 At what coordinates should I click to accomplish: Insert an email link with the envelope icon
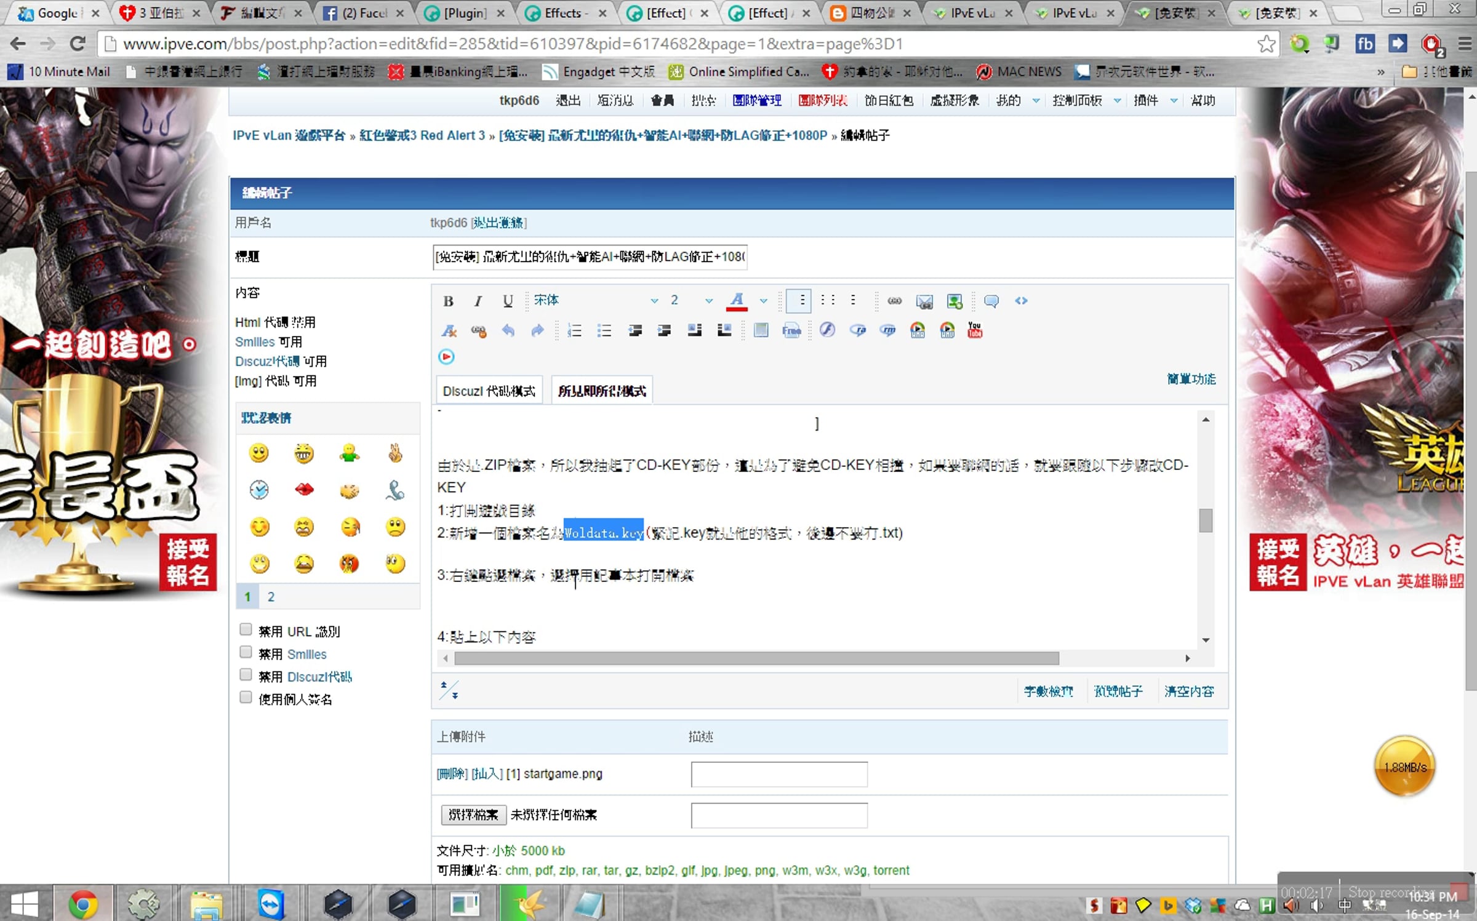tap(924, 301)
